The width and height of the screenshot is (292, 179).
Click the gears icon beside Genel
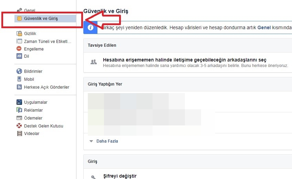coord(19,10)
